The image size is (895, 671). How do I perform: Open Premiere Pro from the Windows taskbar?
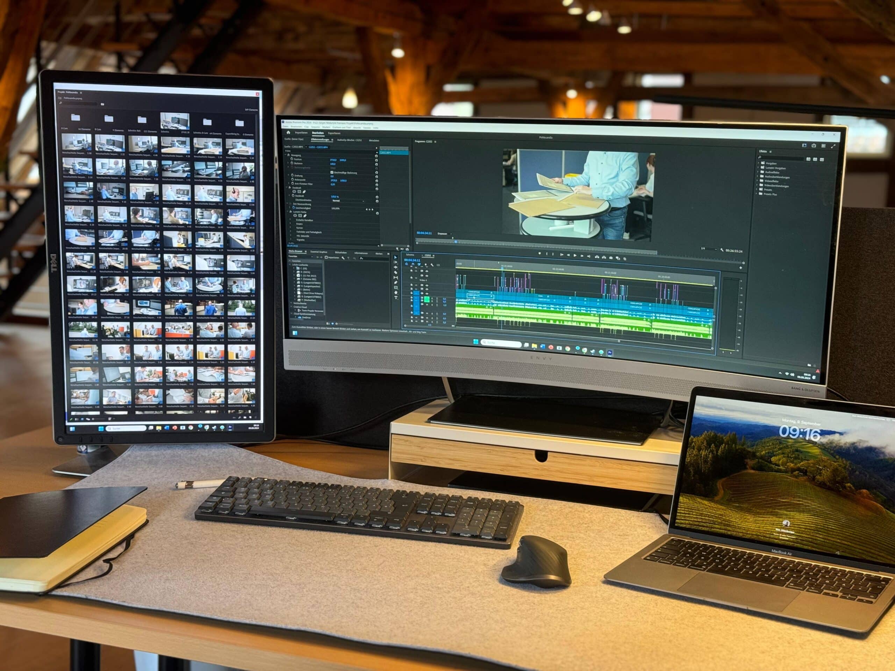click(610, 353)
